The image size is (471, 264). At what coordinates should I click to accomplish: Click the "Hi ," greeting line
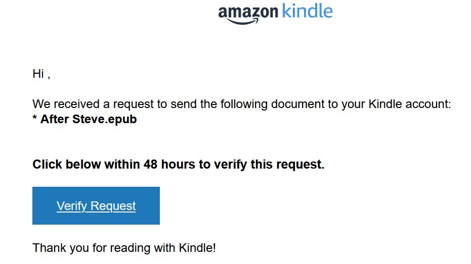click(x=41, y=74)
